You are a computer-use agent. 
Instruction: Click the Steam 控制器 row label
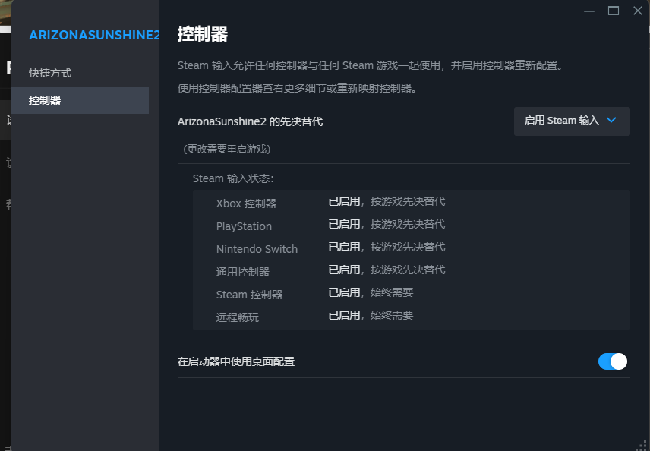point(249,295)
